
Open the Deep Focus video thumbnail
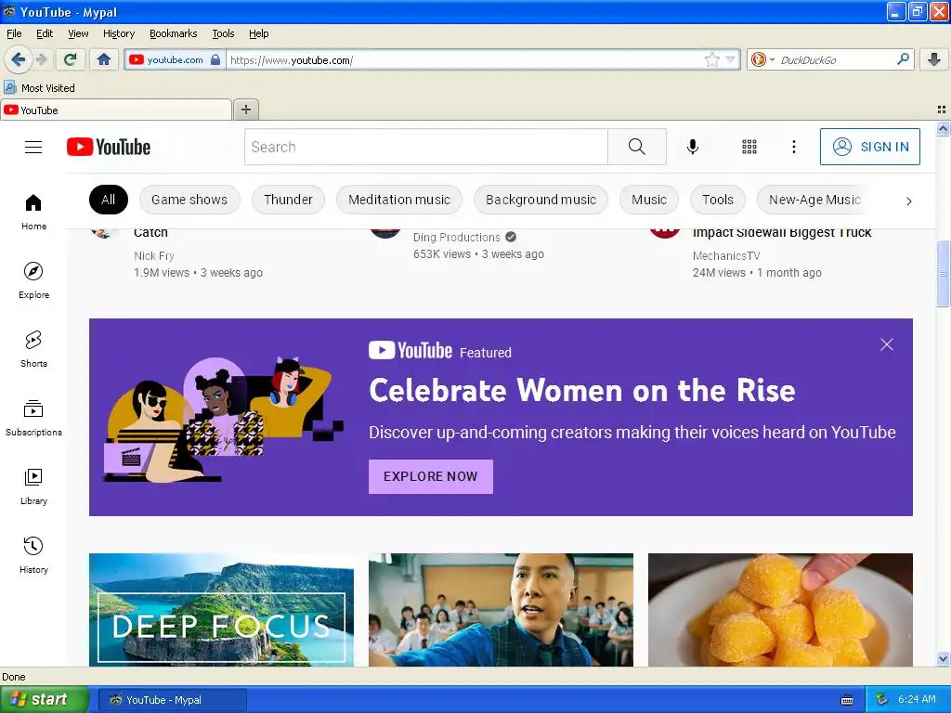pos(221,609)
